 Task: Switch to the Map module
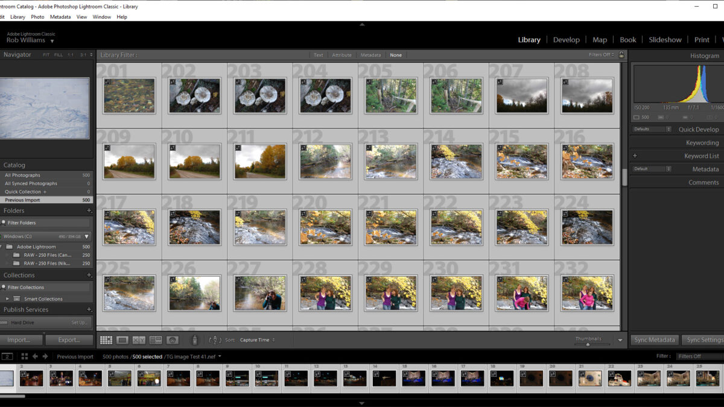pyautogui.click(x=600, y=40)
